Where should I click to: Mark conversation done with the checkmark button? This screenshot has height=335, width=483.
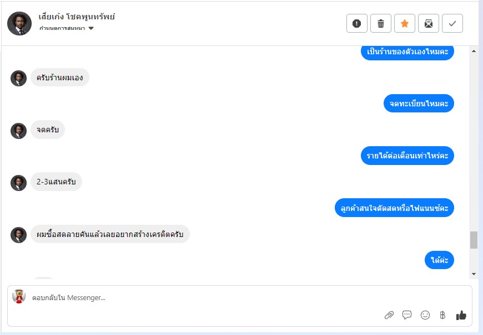point(452,23)
